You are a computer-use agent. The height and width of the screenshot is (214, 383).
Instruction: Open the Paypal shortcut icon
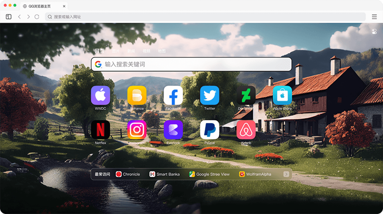point(210,130)
